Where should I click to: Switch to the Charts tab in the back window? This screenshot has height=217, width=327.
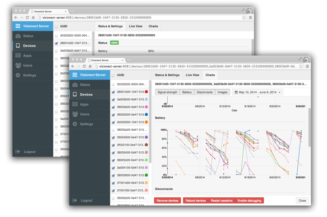point(153,26)
